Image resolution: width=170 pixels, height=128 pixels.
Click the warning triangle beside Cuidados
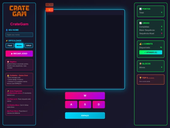click(x=8, y=76)
